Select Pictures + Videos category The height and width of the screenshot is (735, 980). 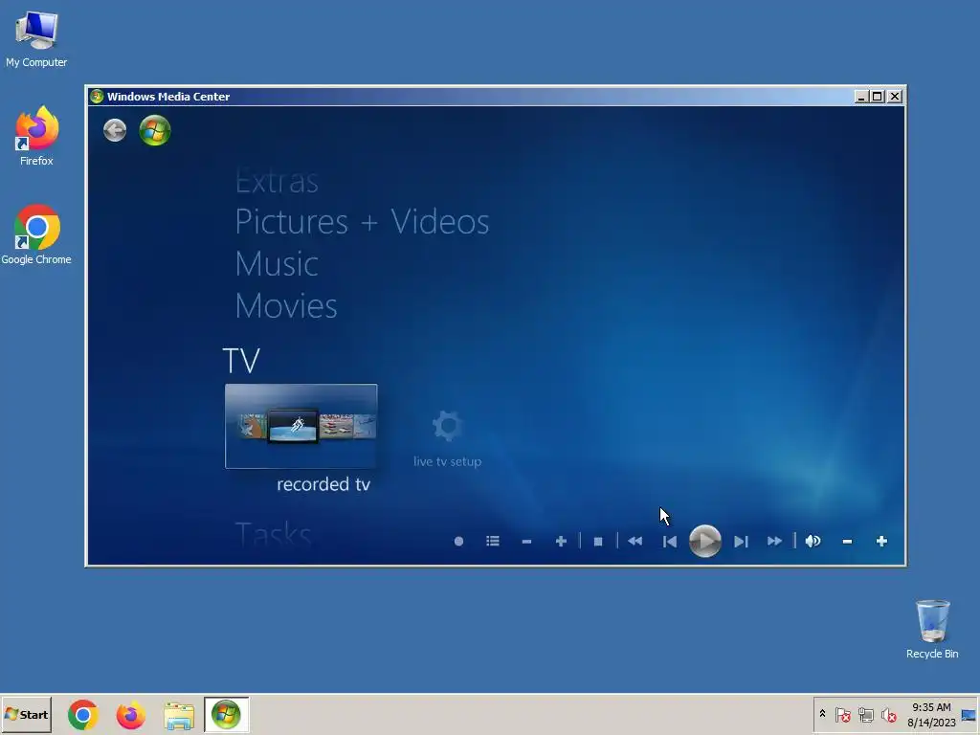click(x=362, y=222)
